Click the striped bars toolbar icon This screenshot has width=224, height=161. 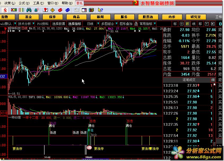(21, 10)
